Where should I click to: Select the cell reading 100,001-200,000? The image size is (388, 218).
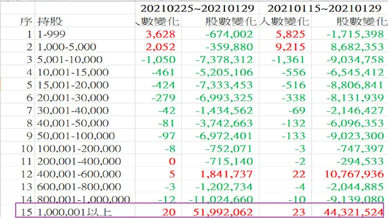pyautogui.click(x=79, y=149)
